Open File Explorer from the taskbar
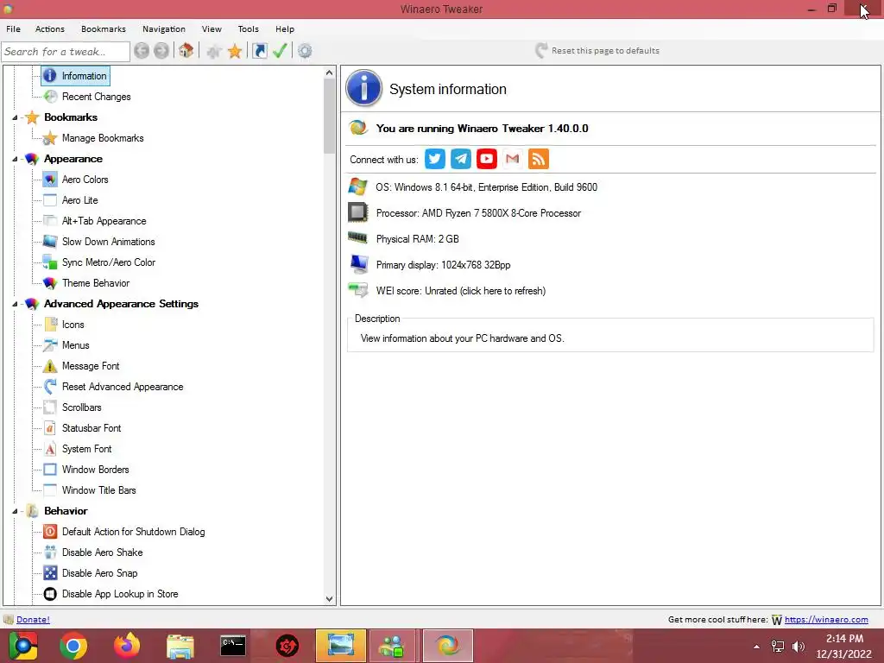This screenshot has height=663, width=884. coord(180,646)
